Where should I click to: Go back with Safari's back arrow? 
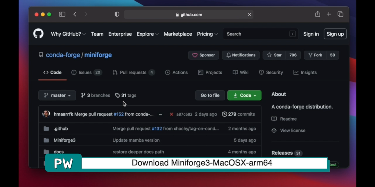(75, 14)
